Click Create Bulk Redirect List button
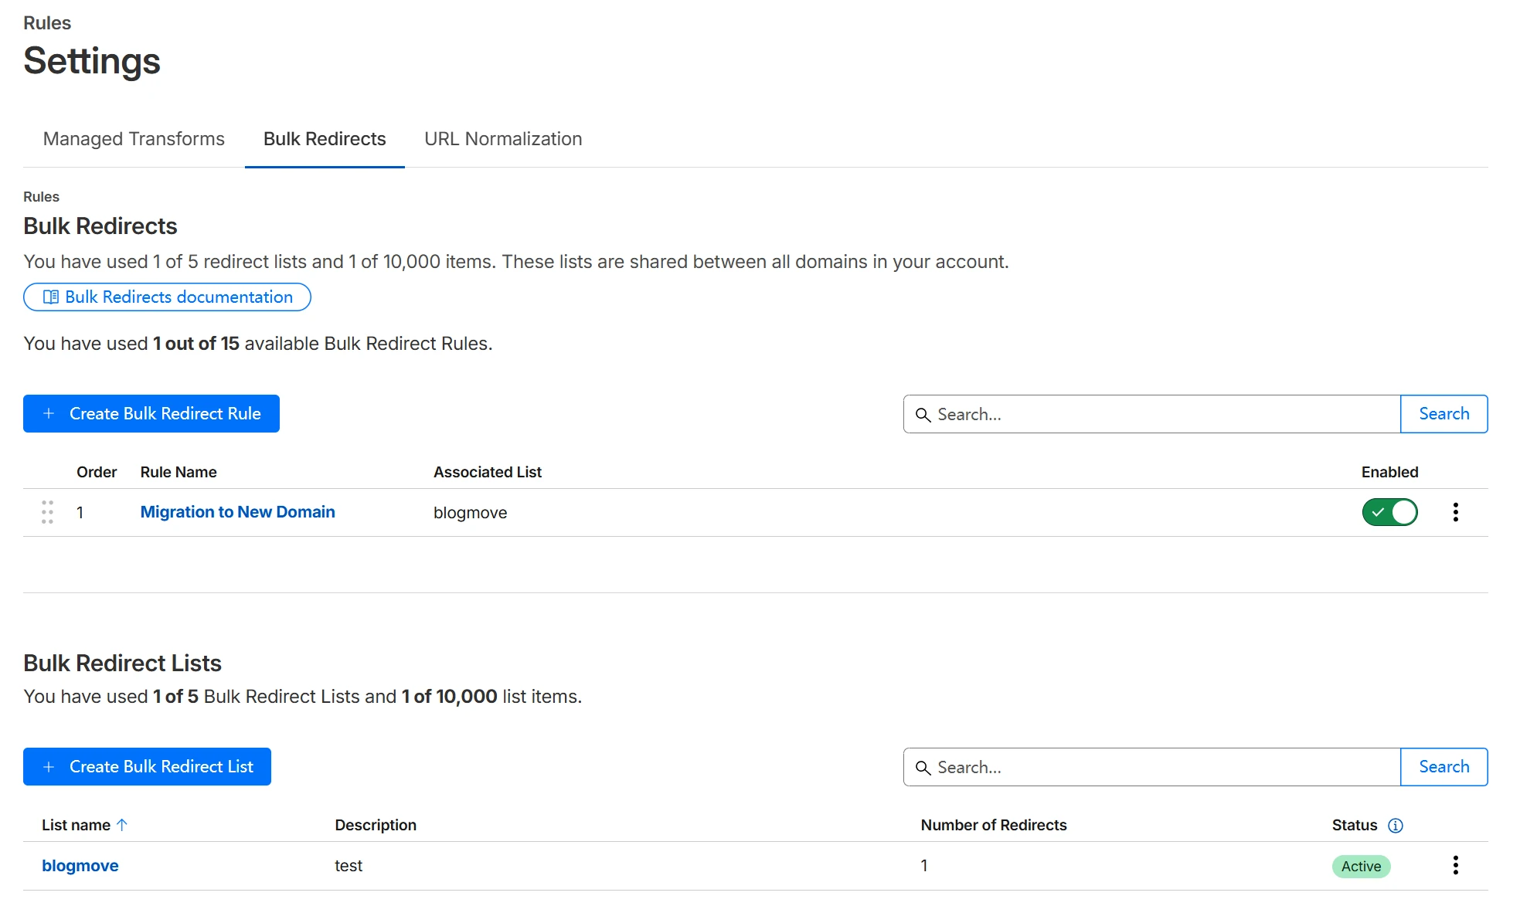The height and width of the screenshot is (923, 1520). [147, 767]
